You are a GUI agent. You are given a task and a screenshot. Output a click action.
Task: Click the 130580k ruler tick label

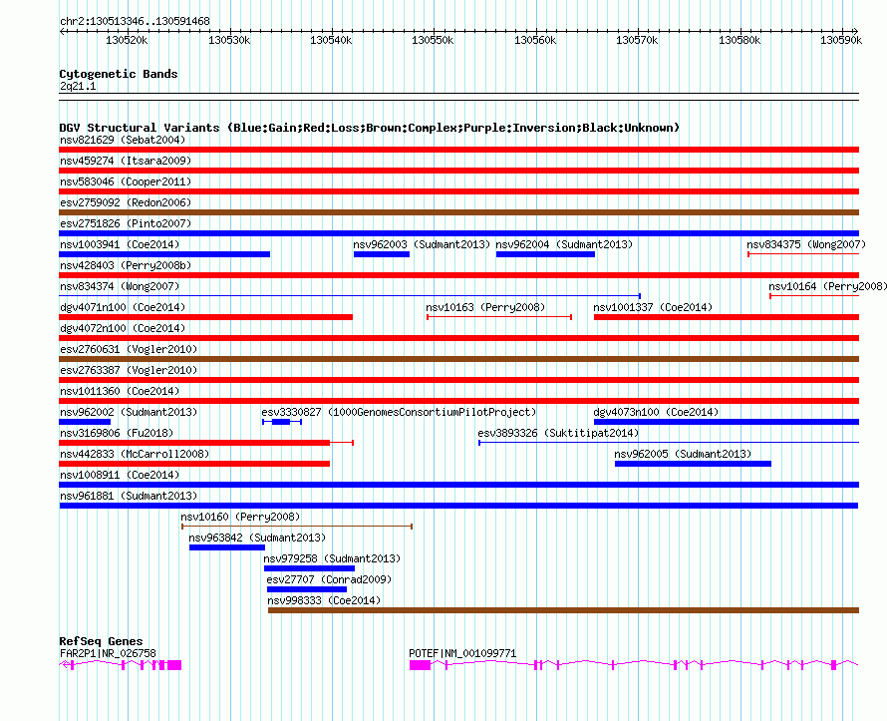[x=739, y=40]
